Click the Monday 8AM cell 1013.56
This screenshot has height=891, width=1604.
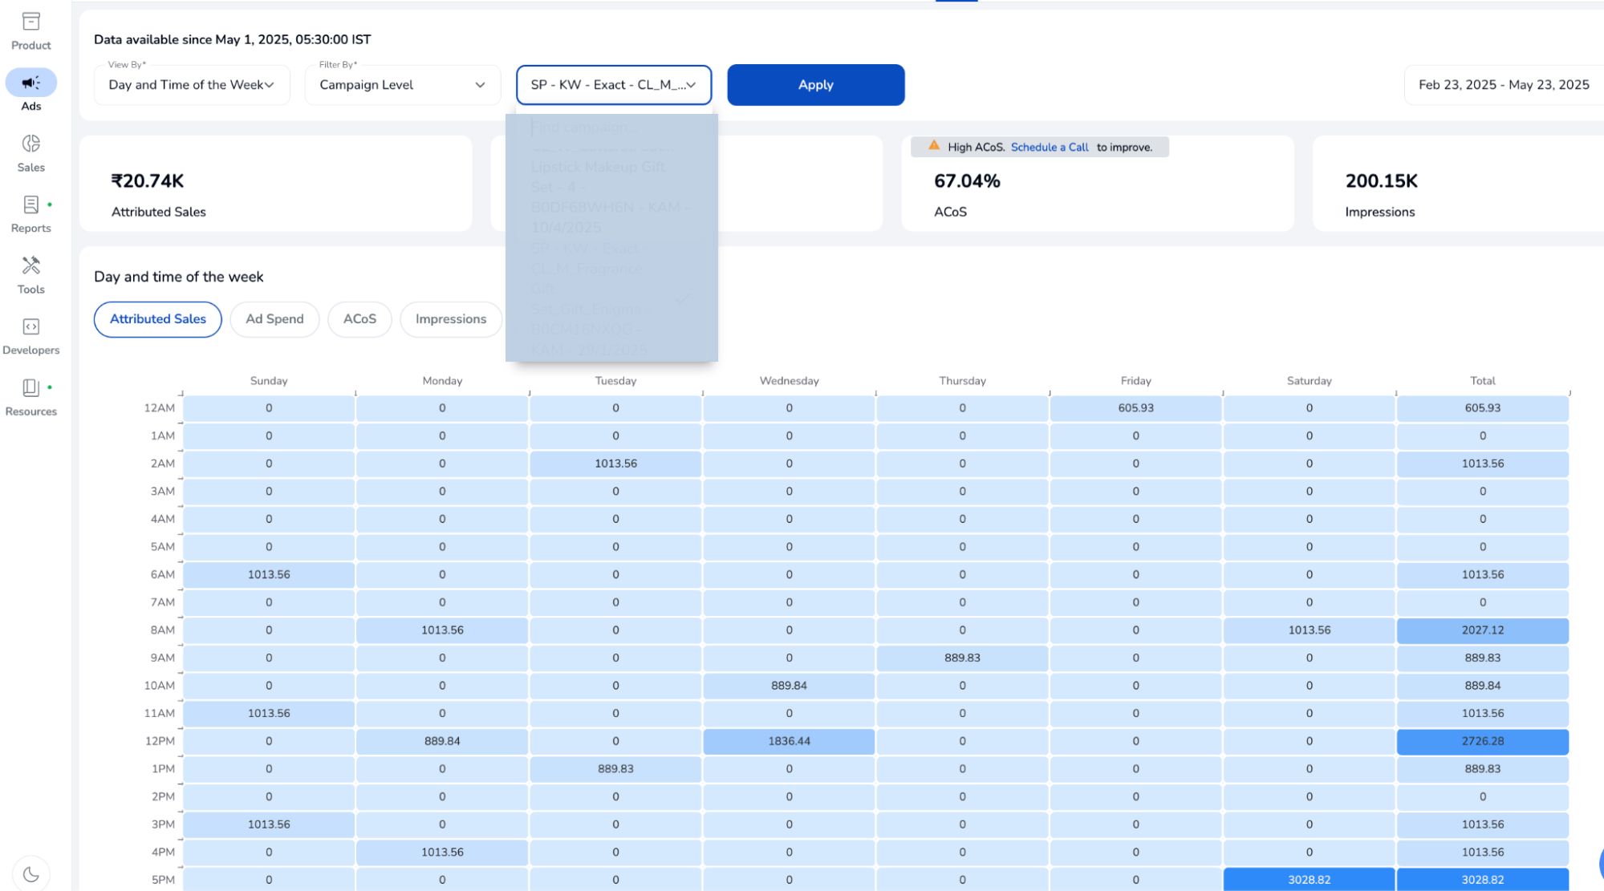(x=442, y=630)
